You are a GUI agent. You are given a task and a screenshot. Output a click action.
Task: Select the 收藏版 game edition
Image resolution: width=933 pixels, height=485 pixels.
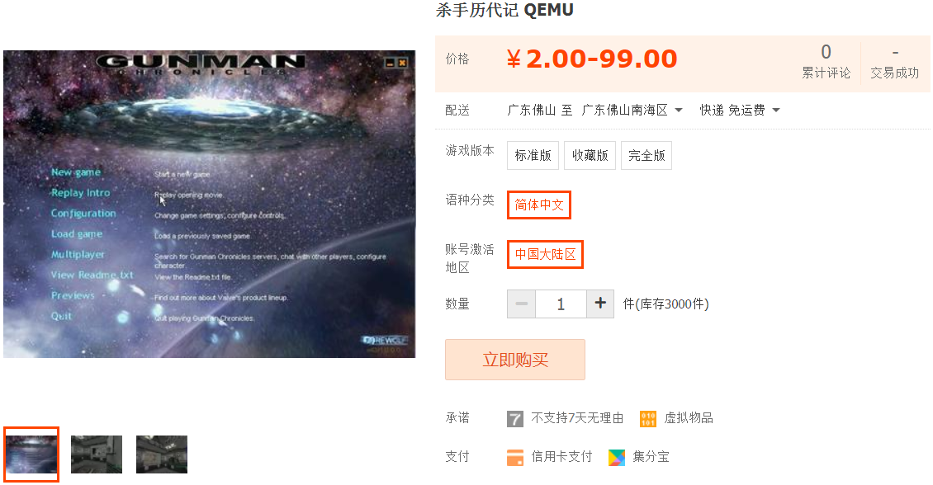[x=590, y=155]
